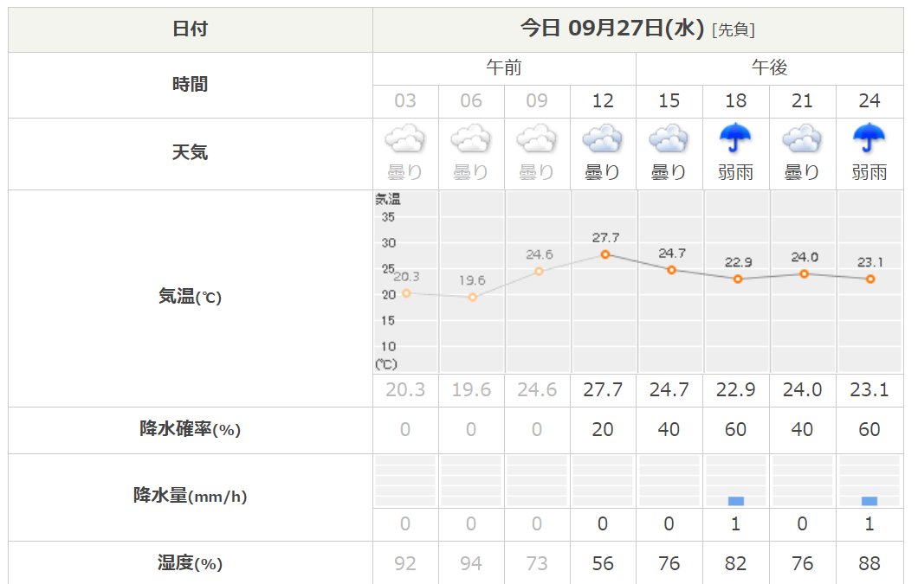Click the [先負] label next to the date

click(733, 29)
